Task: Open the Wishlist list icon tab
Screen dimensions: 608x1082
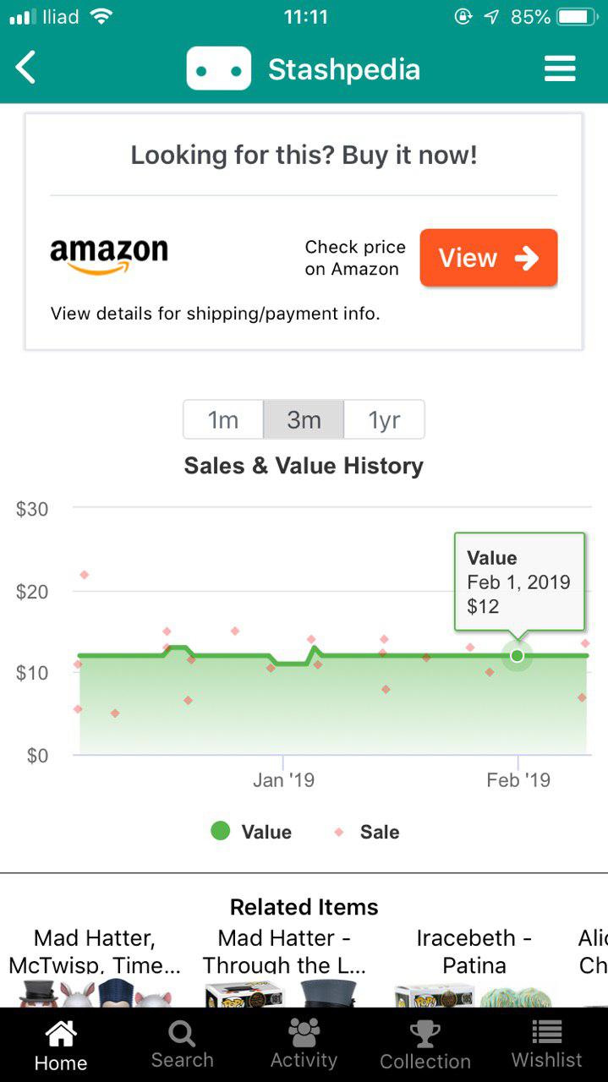Action: tap(547, 1045)
